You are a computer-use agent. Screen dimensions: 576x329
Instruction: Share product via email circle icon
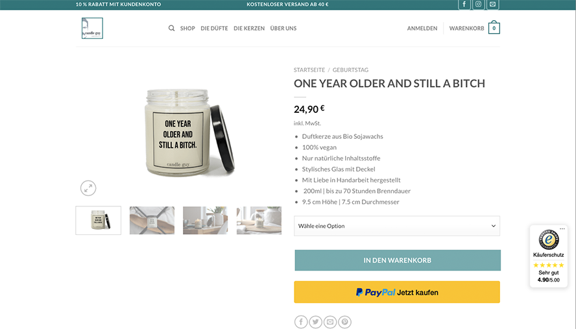point(330,322)
